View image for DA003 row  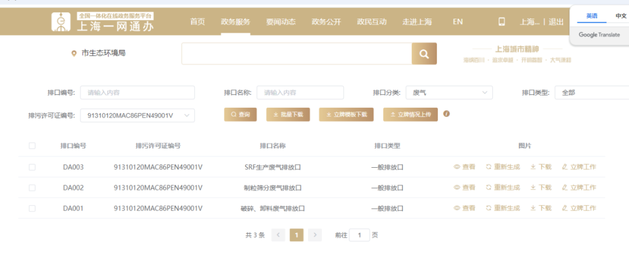[x=465, y=167]
